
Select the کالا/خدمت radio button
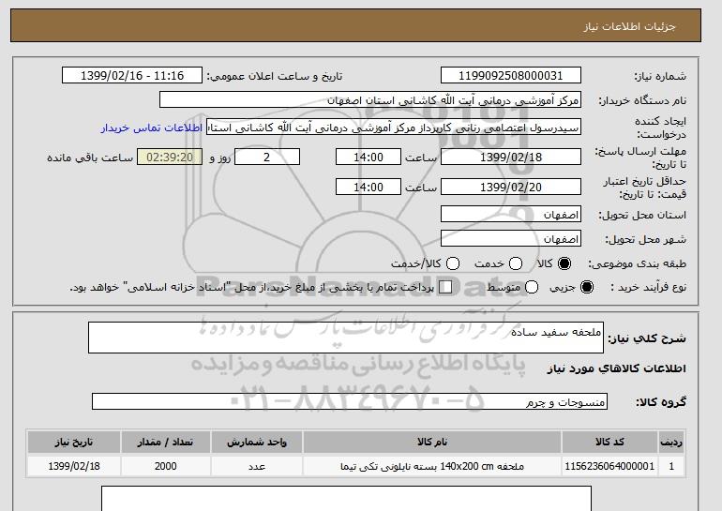click(x=453, y=263)
